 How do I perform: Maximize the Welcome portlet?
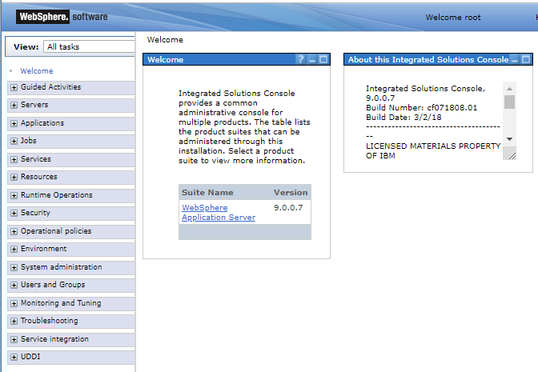[x=323, y=60]
